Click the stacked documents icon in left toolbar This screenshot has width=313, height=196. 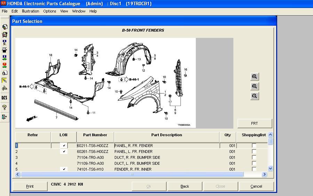[5, 27]
